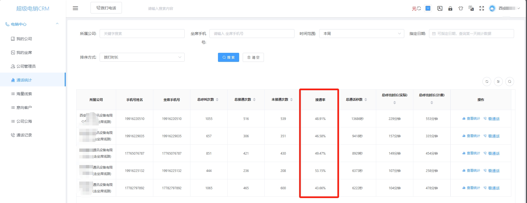Viewport: 527px width, 203px height.
Task: Click the table refresh circular icon
Action: coord(487,82)
